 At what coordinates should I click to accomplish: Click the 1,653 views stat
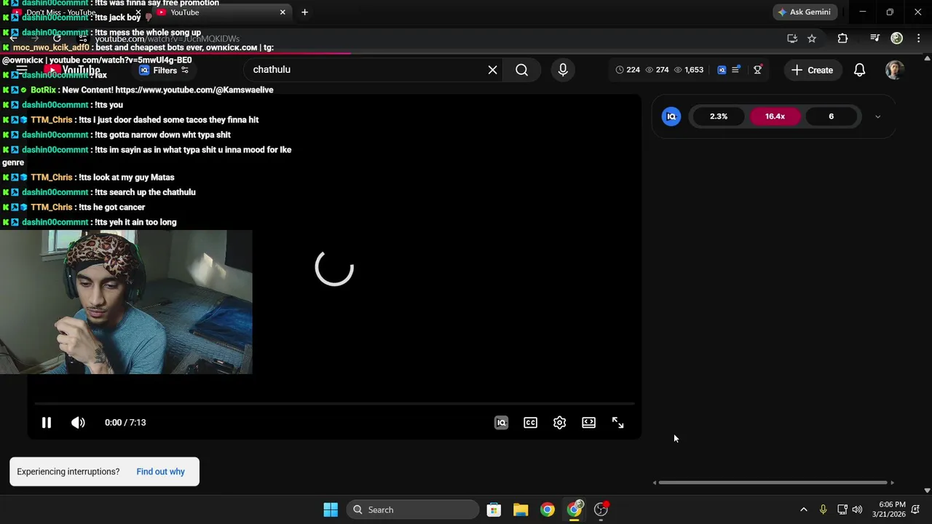689,70
